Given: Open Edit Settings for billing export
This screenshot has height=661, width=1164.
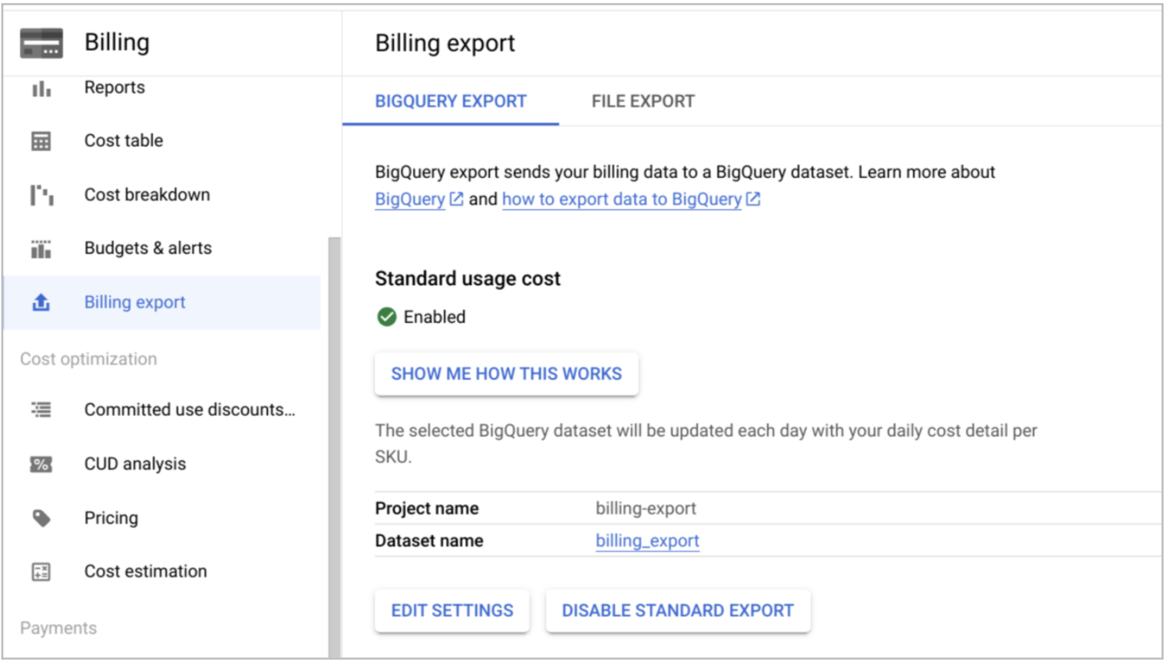Looking at the screenshot, I should click(452, 610).
